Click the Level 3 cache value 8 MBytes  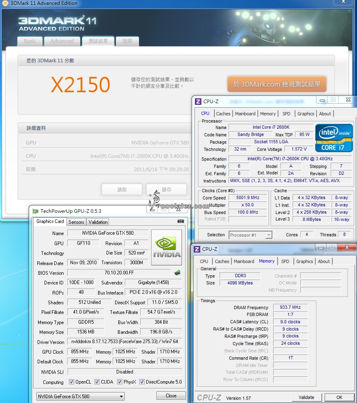point(312,219)
